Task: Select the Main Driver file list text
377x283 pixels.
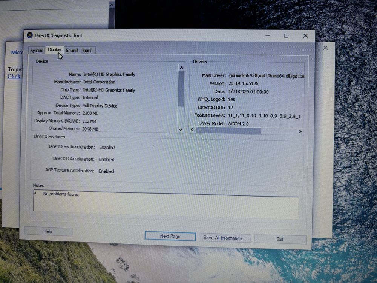Action: coord(266,76)
